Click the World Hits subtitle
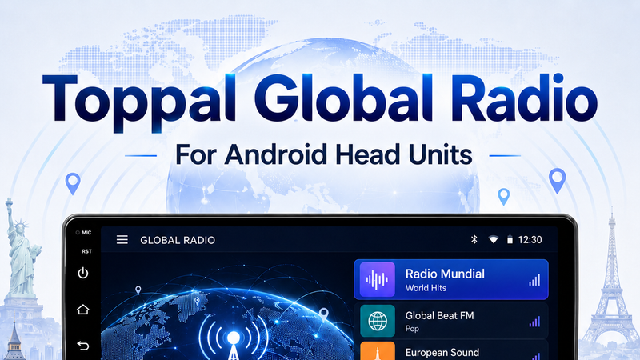The width and height of the screenshot is (640, 360). click(x=426, y=288)
